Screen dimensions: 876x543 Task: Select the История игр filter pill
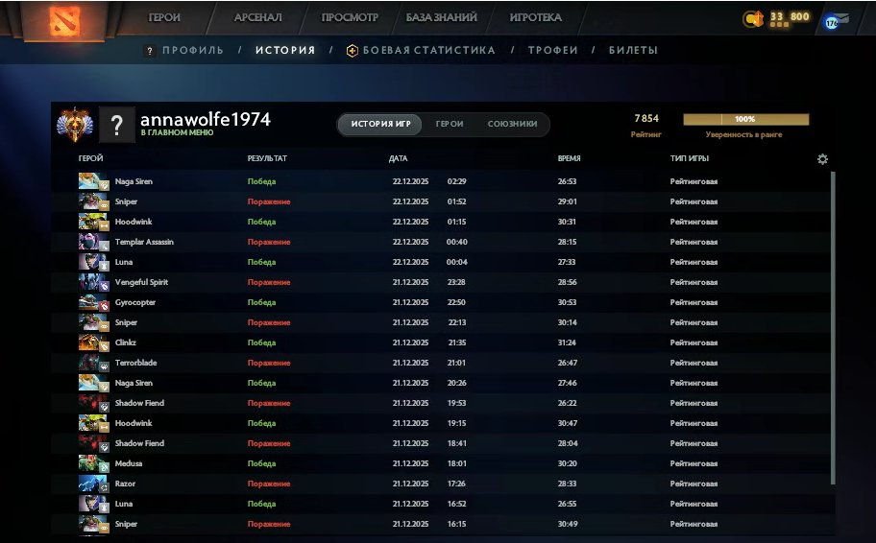coord(380,124)
